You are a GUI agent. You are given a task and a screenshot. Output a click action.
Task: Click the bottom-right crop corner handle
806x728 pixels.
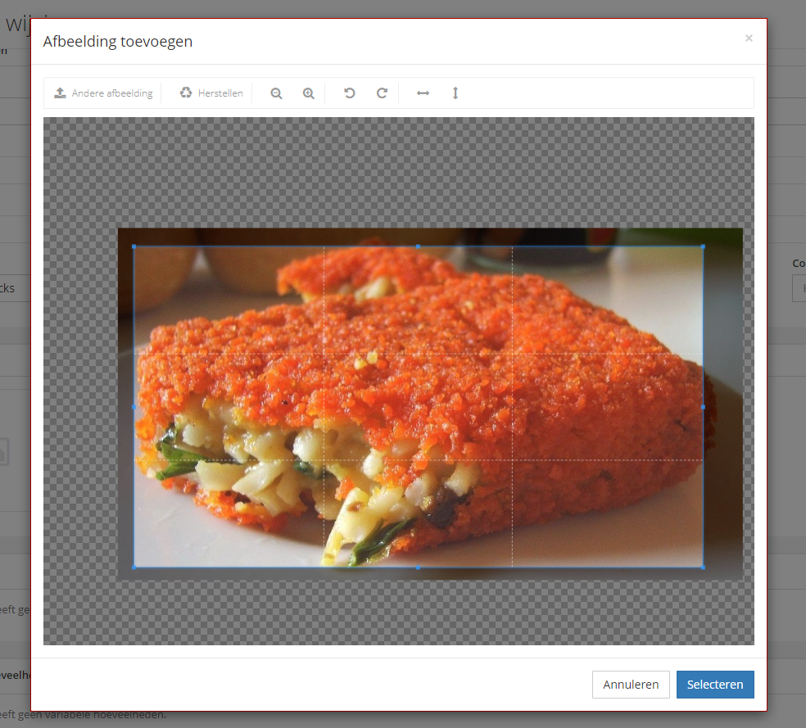pos(703,567)
